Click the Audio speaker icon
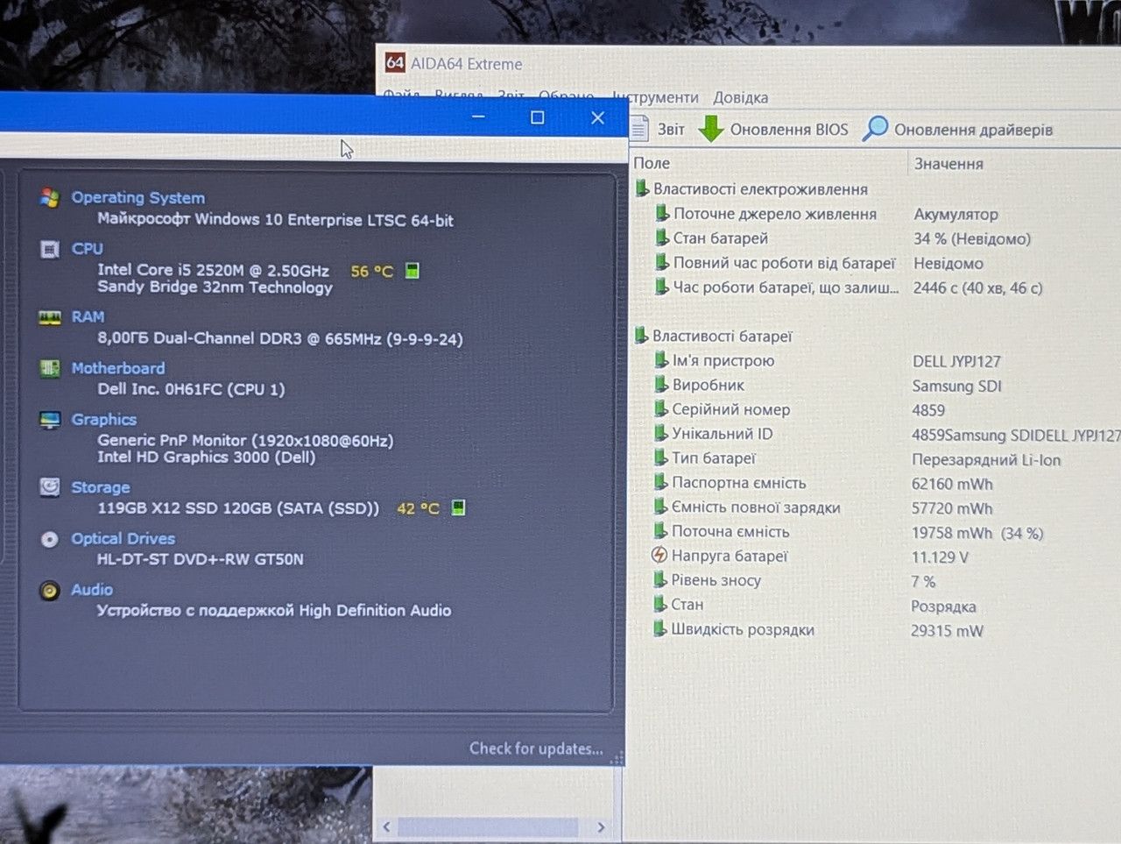 [x=50, y=590]
